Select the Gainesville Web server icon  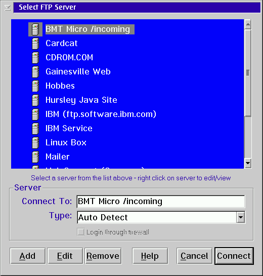[x=35, y=72]
